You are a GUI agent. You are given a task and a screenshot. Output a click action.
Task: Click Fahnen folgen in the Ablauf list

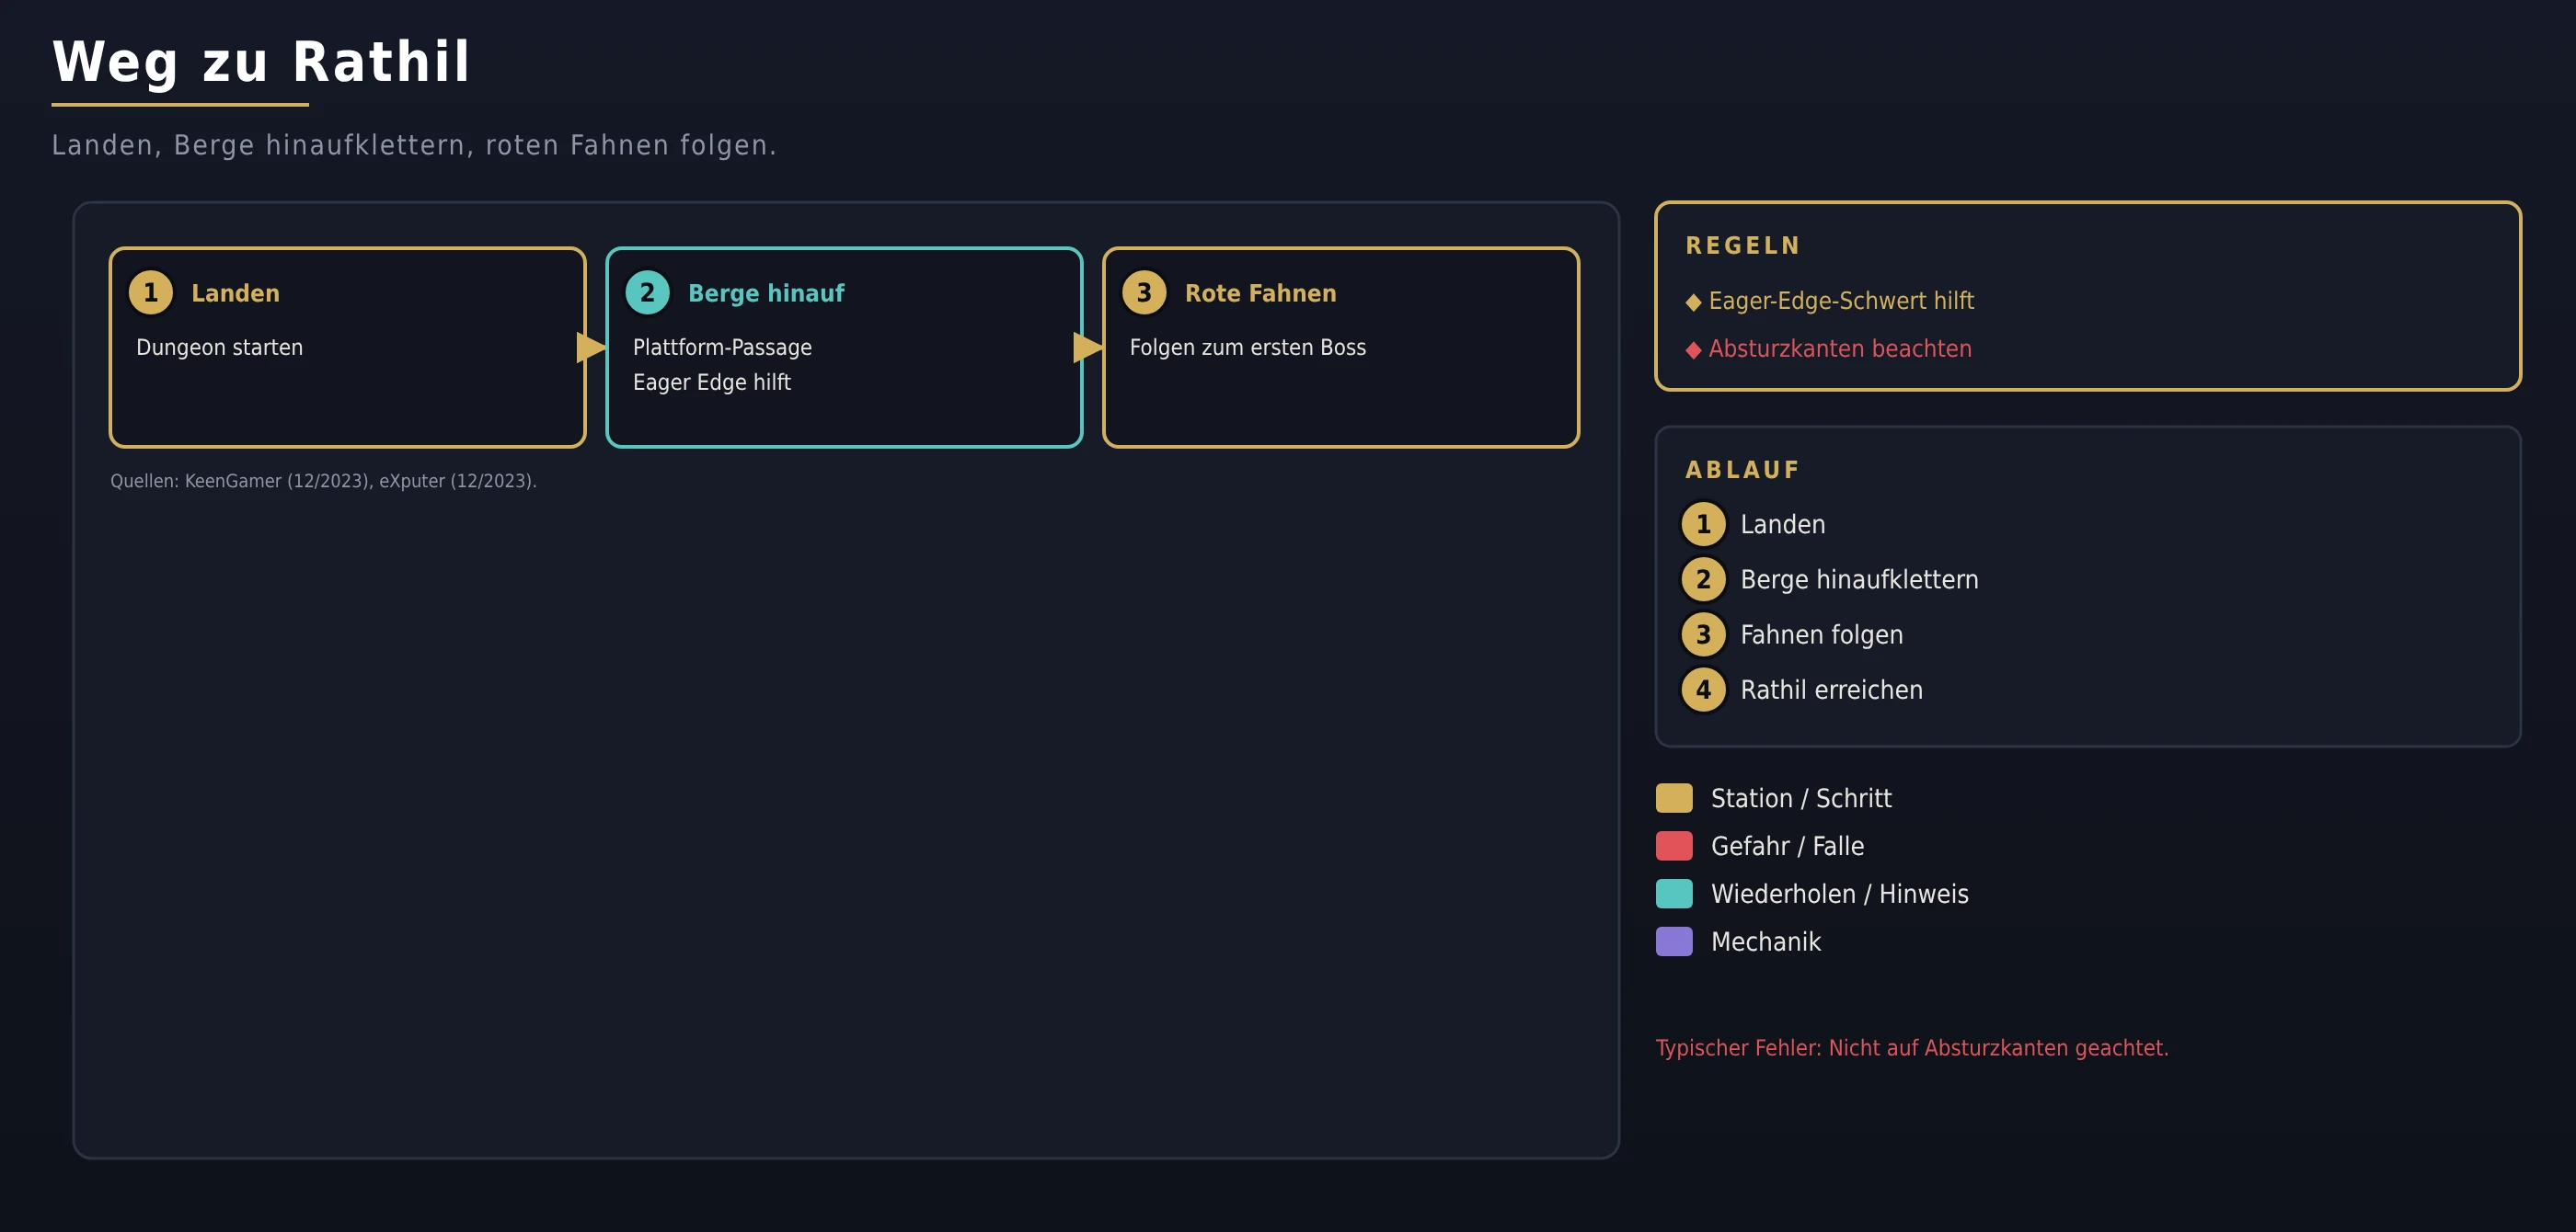click(1821, 634)
